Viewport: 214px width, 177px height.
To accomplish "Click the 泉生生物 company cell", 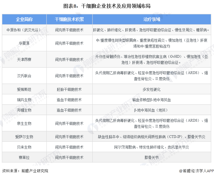I will click(24, 123).
